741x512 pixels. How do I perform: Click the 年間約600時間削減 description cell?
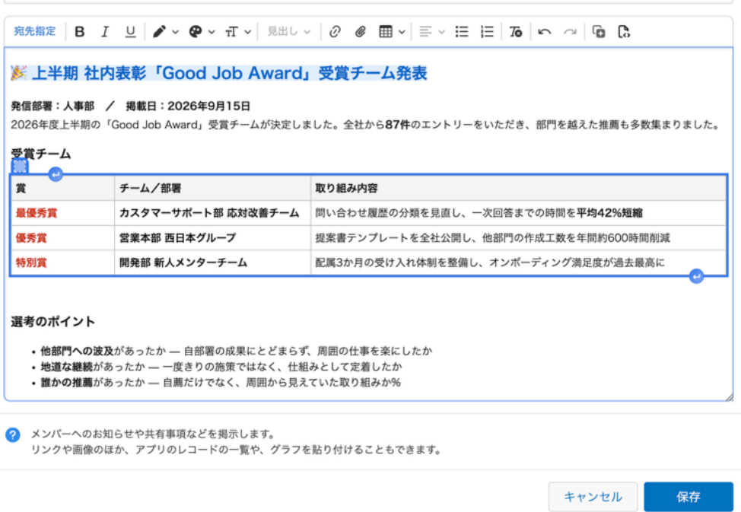[518, 238]
